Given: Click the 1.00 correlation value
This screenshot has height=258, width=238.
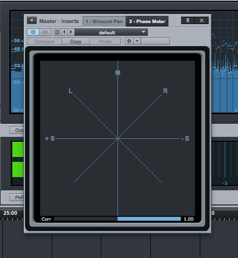Looking at the screenshot, I should click(x=189, y=219).
